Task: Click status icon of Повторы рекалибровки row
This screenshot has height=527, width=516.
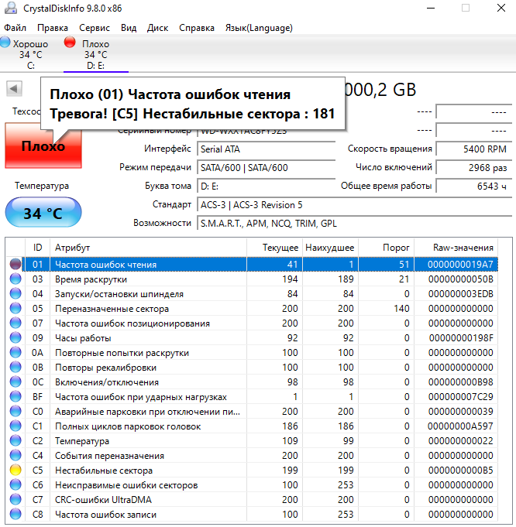Action: coord(15,367)
